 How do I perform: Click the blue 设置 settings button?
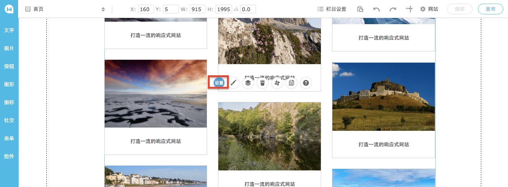(219, 83)
